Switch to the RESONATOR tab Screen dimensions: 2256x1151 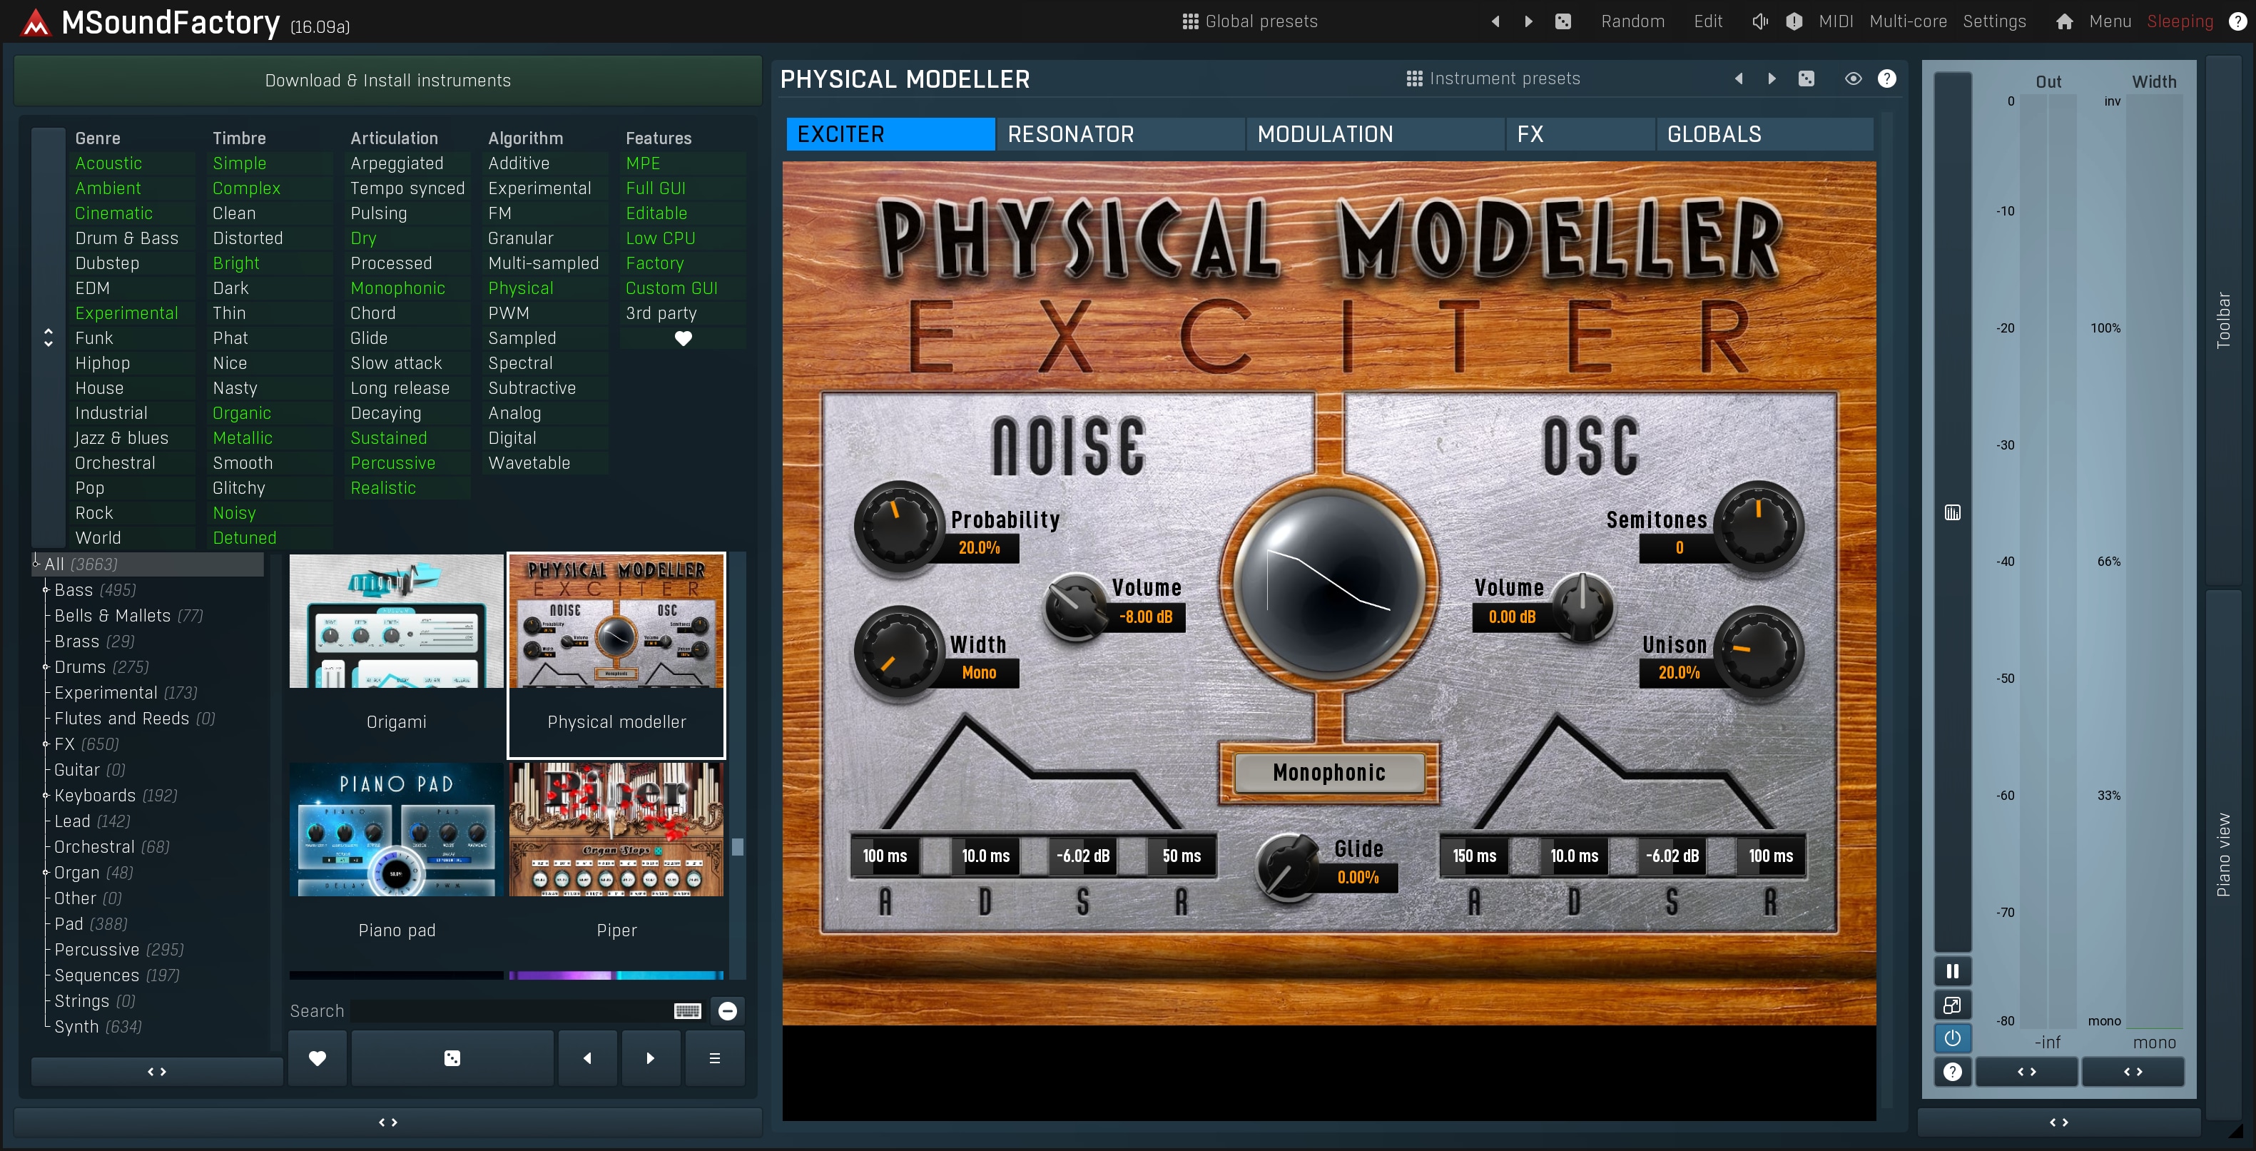click(1121, 134)
